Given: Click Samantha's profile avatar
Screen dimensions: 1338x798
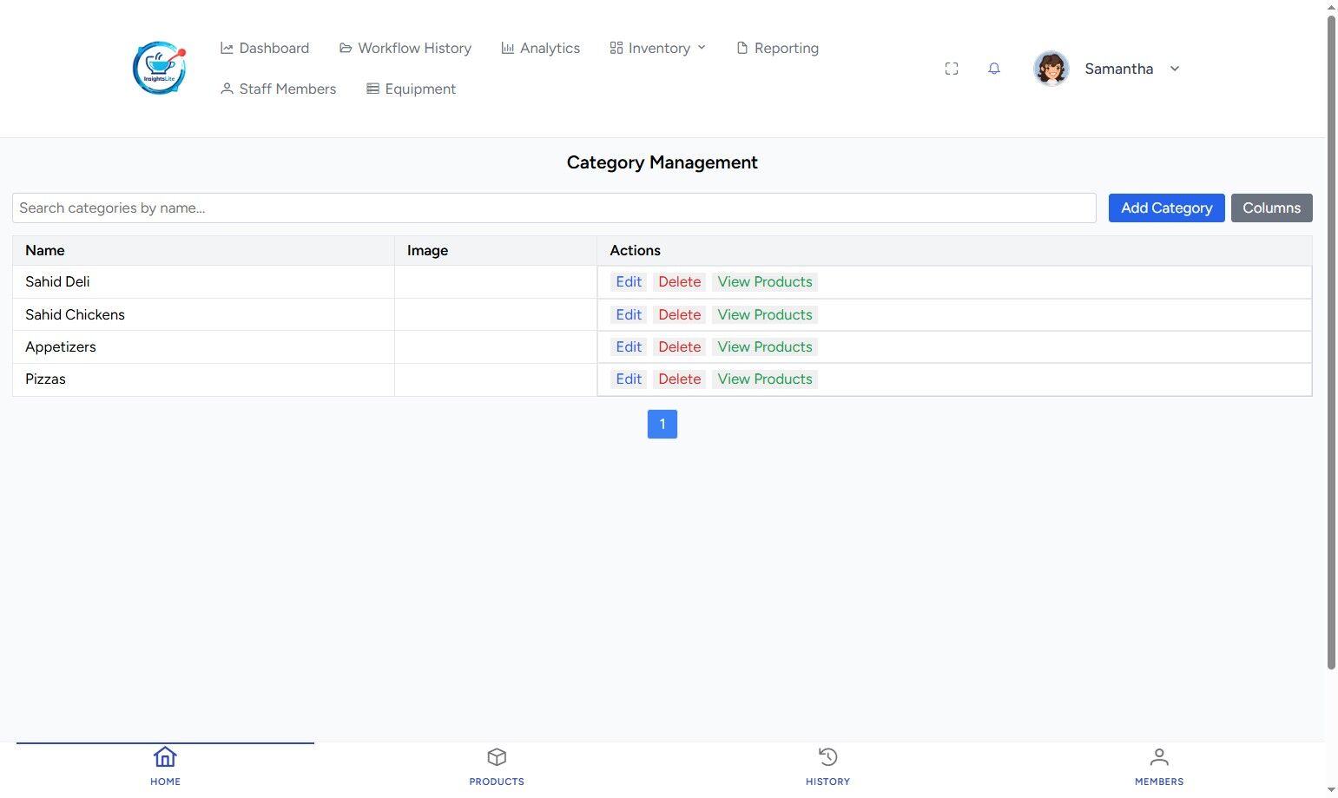Looking at the screenshot, I should (x=1051, y=69).
